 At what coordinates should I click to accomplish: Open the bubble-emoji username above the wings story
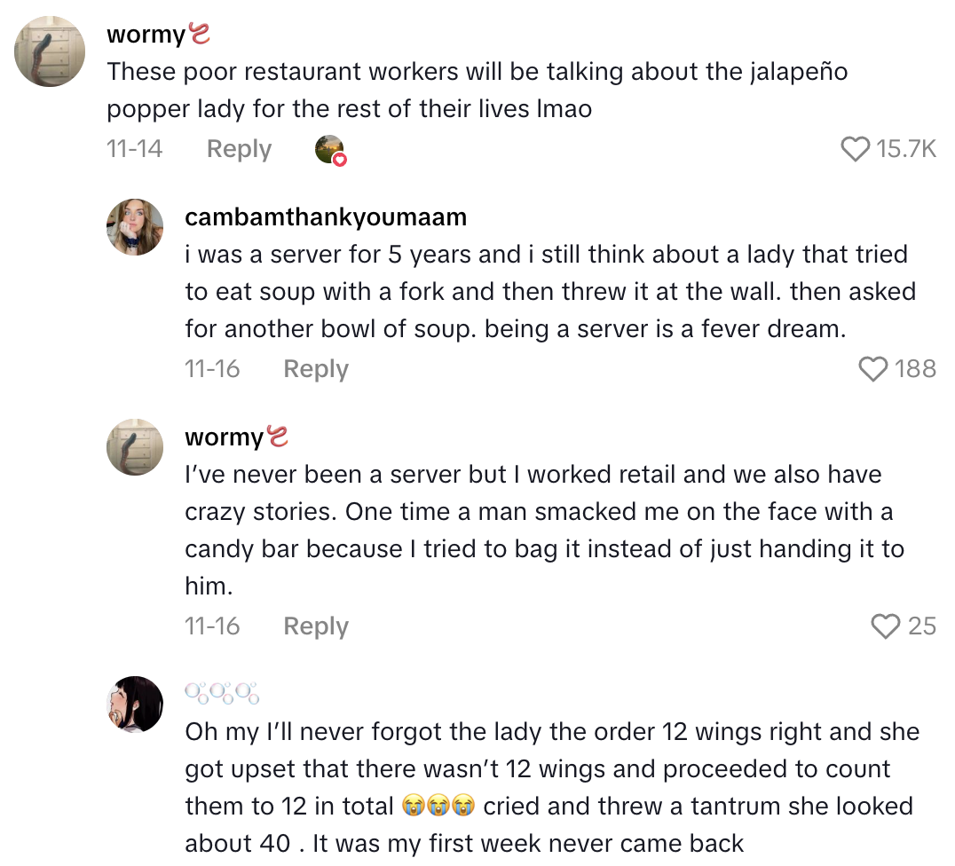click(x=222, y=693)
